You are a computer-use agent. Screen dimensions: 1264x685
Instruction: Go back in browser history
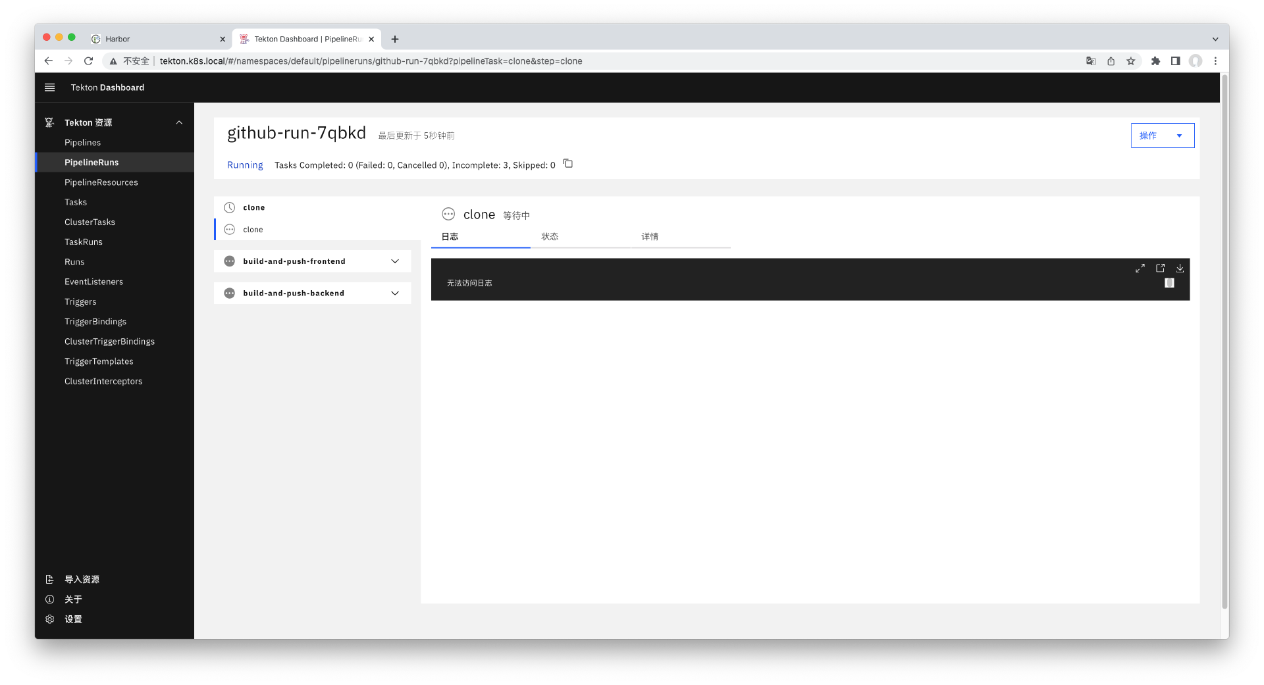(x=48, y=61)
